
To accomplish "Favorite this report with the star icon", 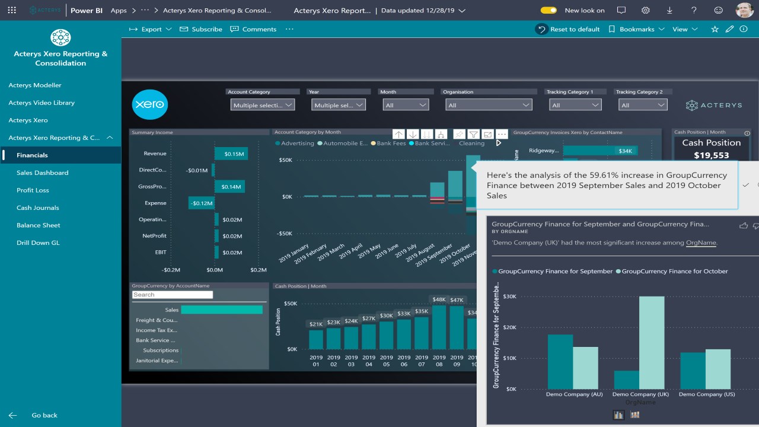I will (x=715, y=29).
